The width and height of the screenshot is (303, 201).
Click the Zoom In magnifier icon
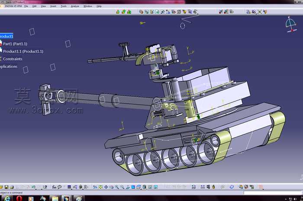point(117,187)
